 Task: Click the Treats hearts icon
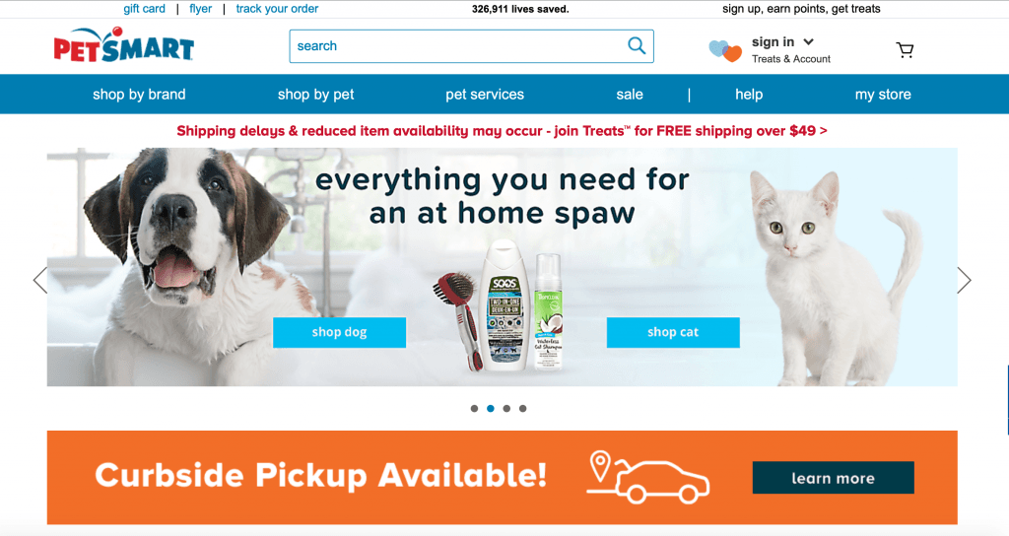(725, 50)
